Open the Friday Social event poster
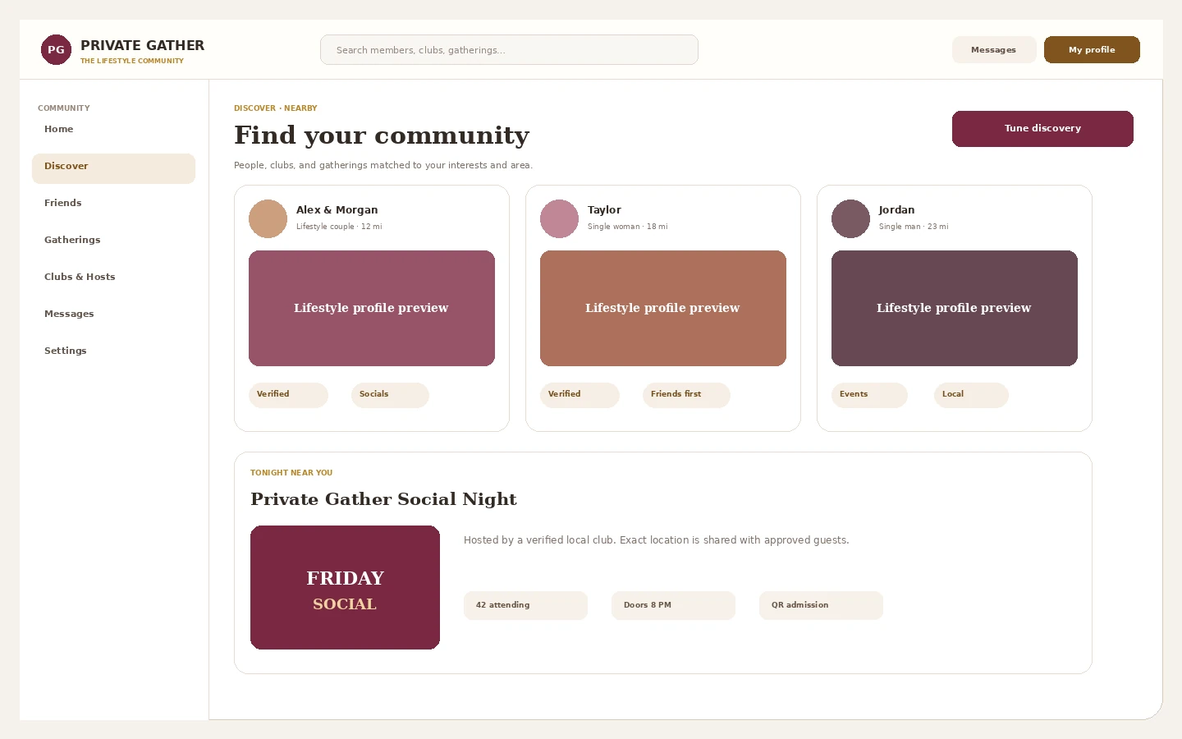The image size is (1182, 739). coord(345,587)
